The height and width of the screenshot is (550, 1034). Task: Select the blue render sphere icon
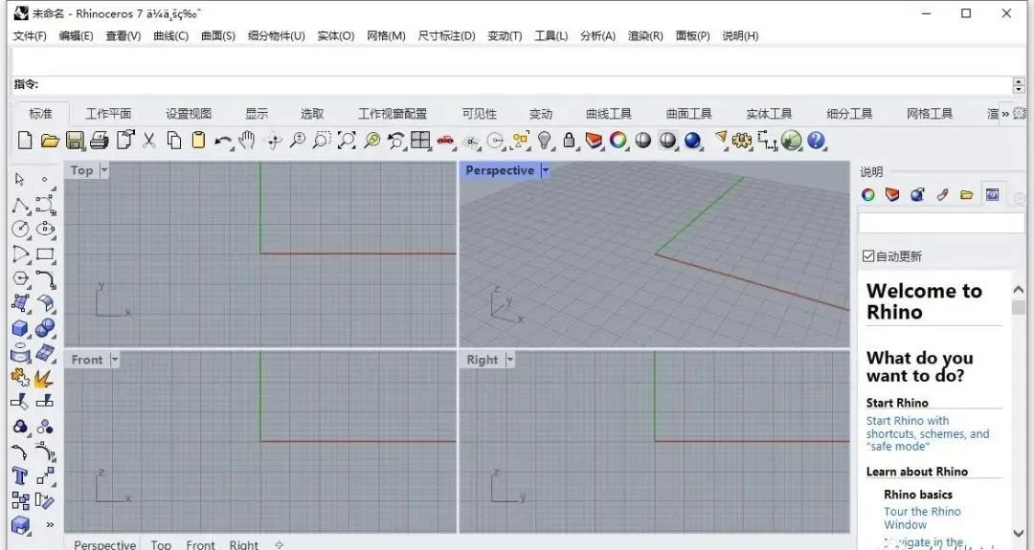tap(692, 141)
